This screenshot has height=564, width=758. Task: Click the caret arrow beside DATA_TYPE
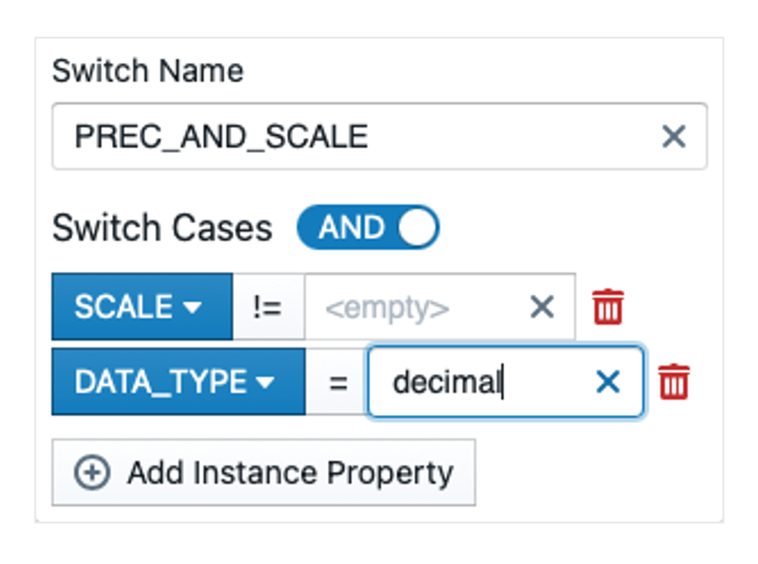pos(265,382)
